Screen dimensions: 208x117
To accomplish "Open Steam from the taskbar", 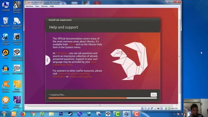I will point(70,114).
